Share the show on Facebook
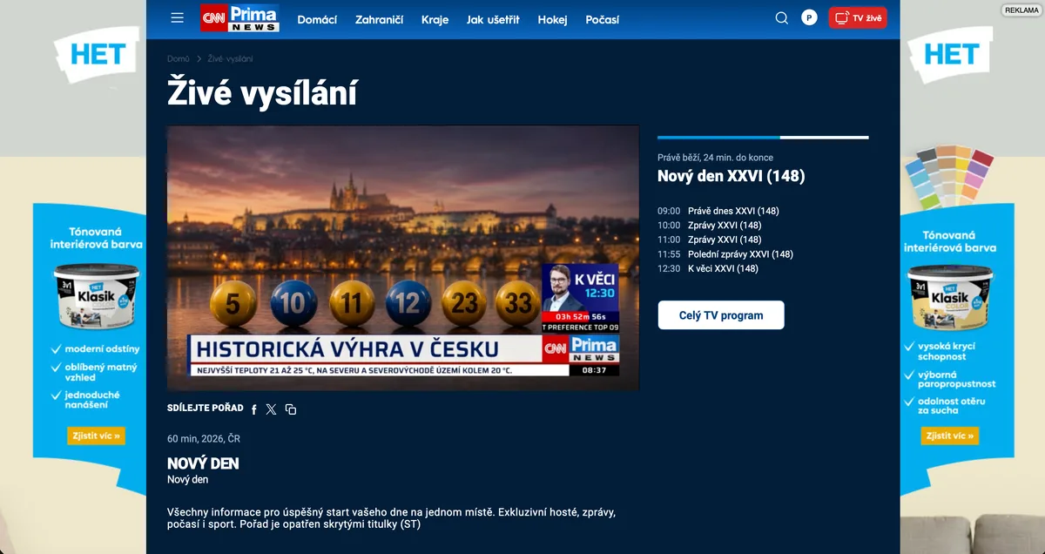 (254, 409)
